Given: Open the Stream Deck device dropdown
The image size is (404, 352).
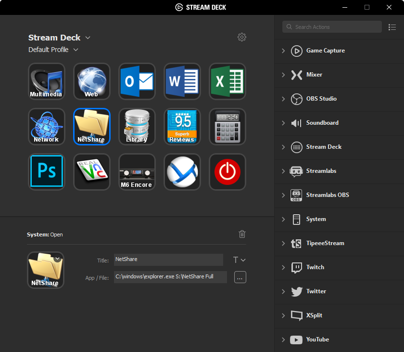Looking at the screenshot, I should point(88,38).
